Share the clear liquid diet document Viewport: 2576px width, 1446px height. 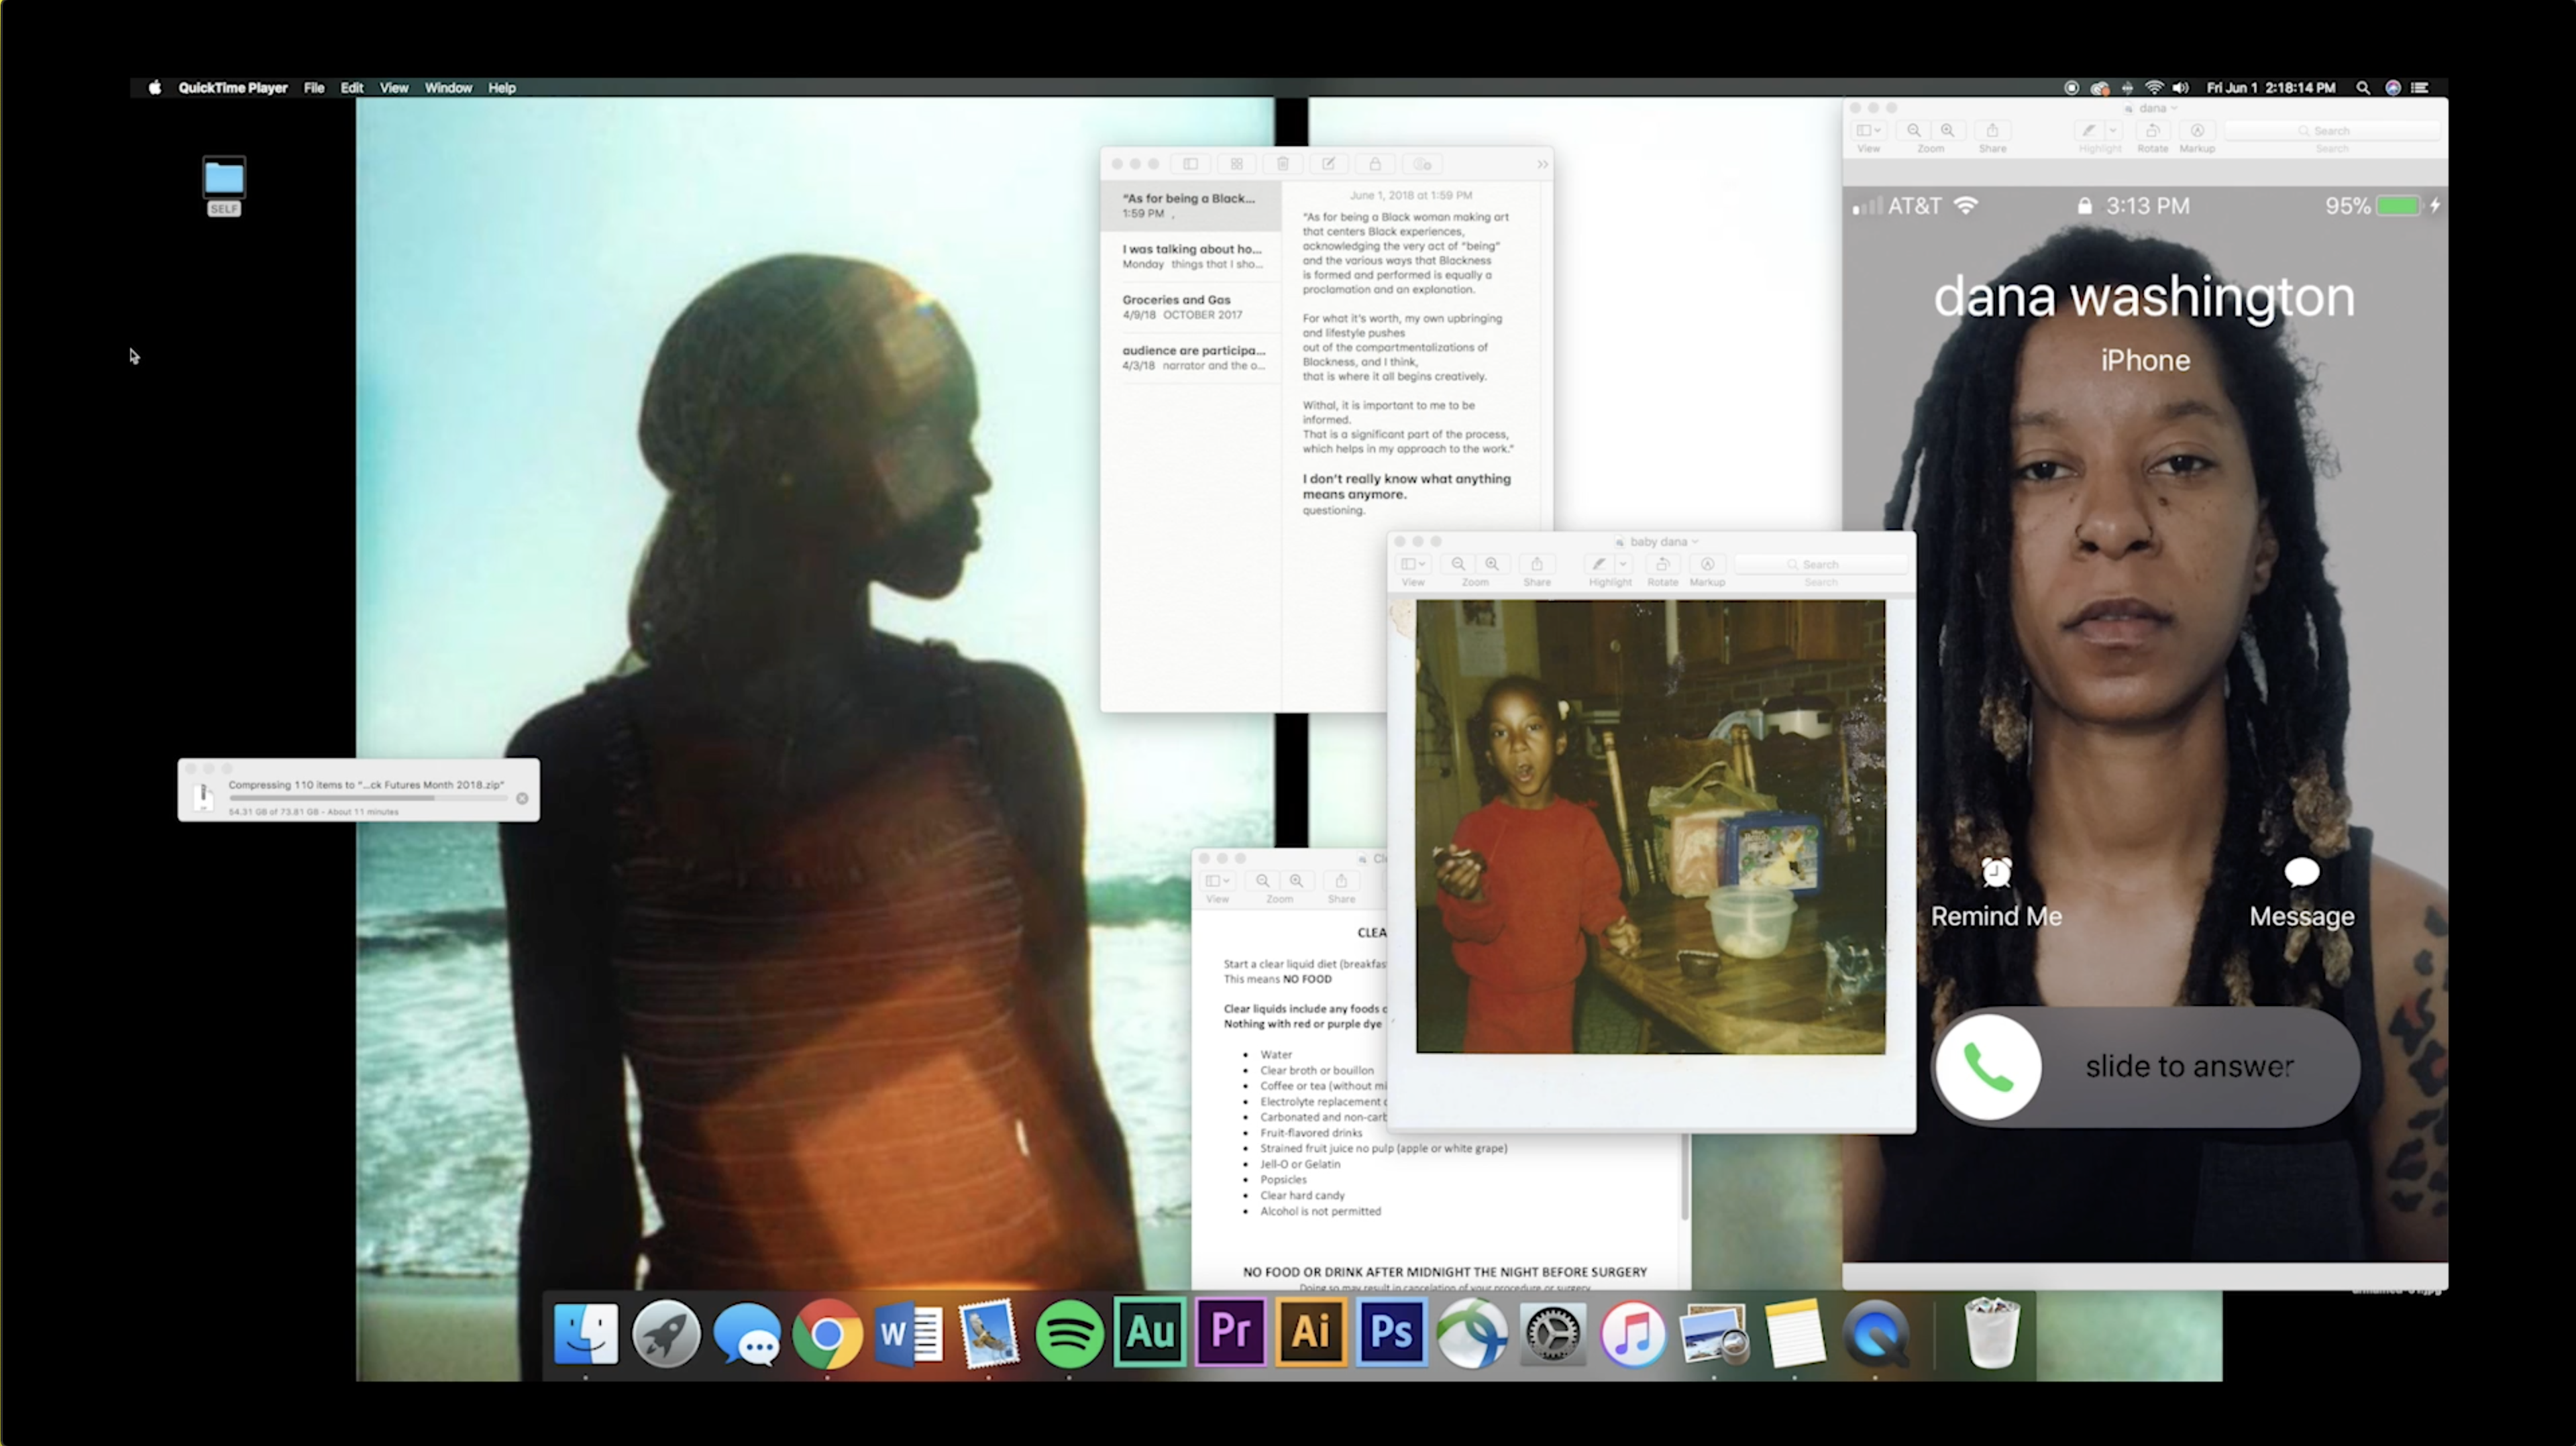[1341, 881]
